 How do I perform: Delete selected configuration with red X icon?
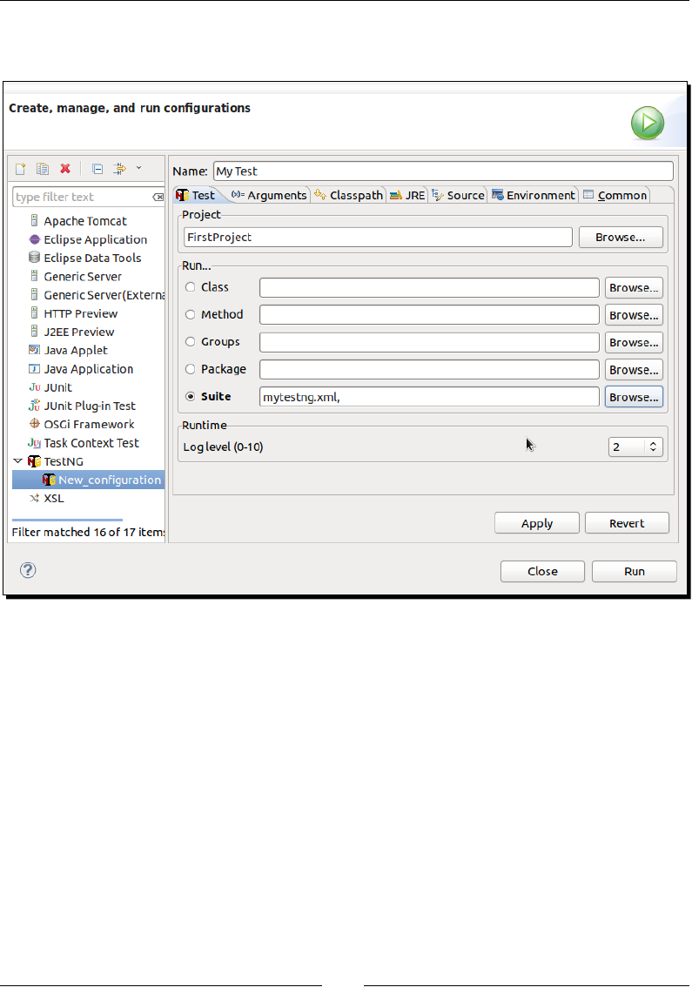tap(65, 169)
